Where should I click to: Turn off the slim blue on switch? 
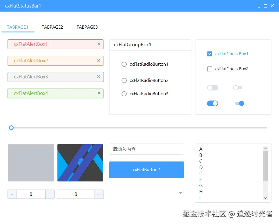pos(240,103)
